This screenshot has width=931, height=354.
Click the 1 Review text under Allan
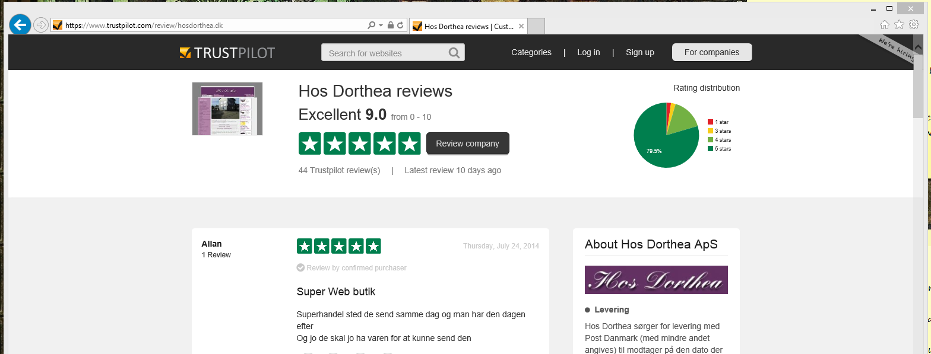pos(216,255)
